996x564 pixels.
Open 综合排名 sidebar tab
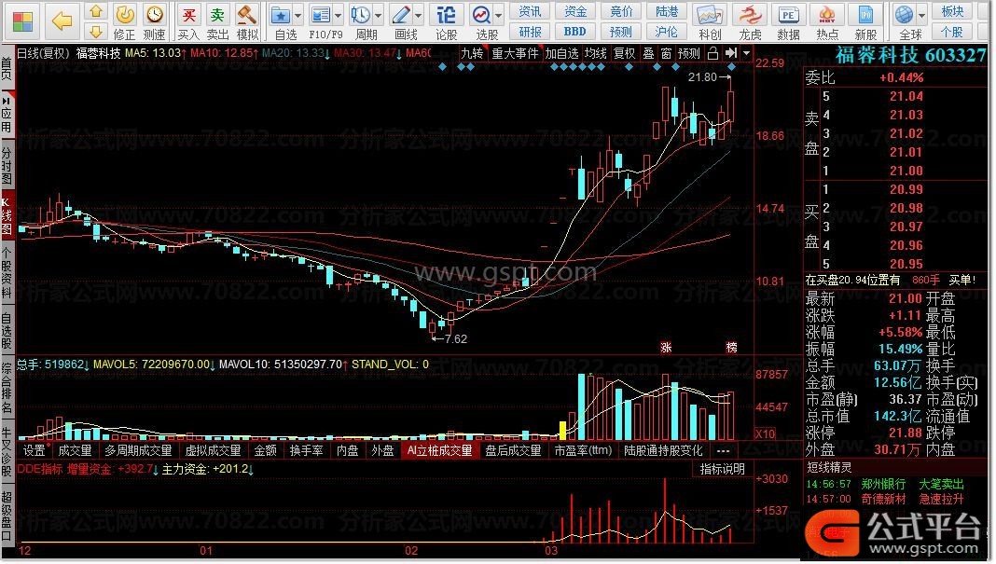point(7,388)
